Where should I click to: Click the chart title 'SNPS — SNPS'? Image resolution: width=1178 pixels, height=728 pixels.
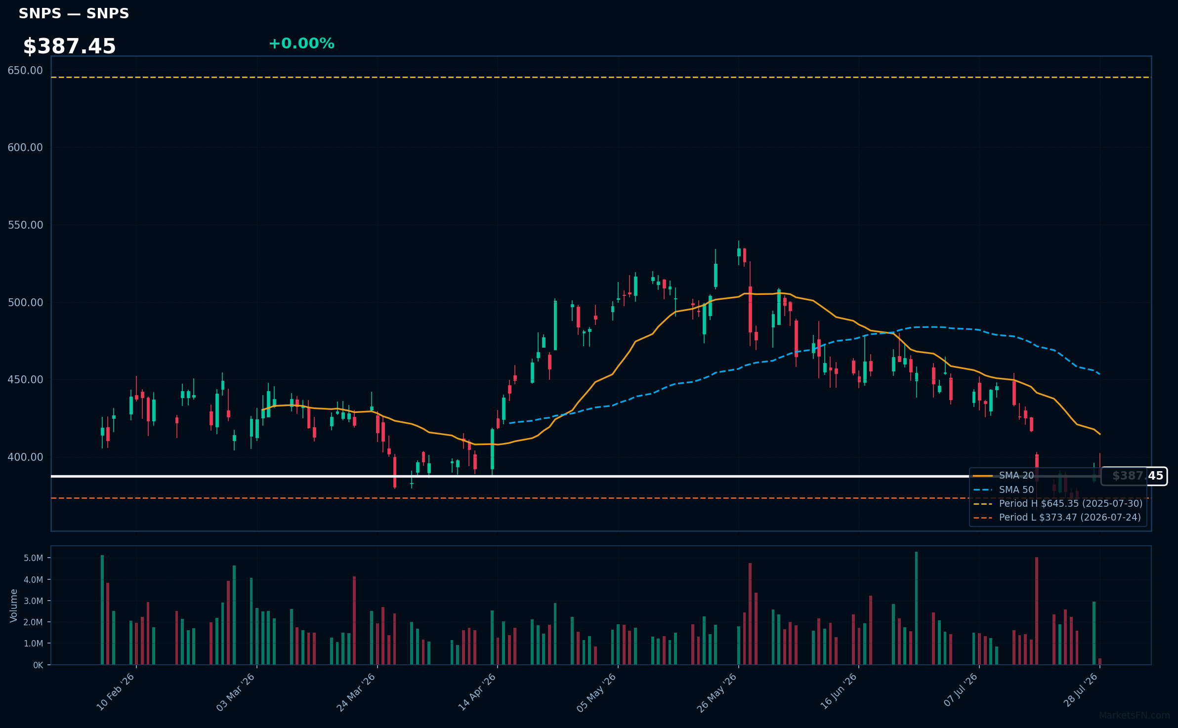click(x=74, y=13)
